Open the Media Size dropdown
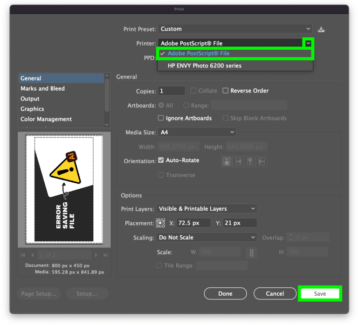The height and width of the screenshot is (325, 358). click(197, 132)
